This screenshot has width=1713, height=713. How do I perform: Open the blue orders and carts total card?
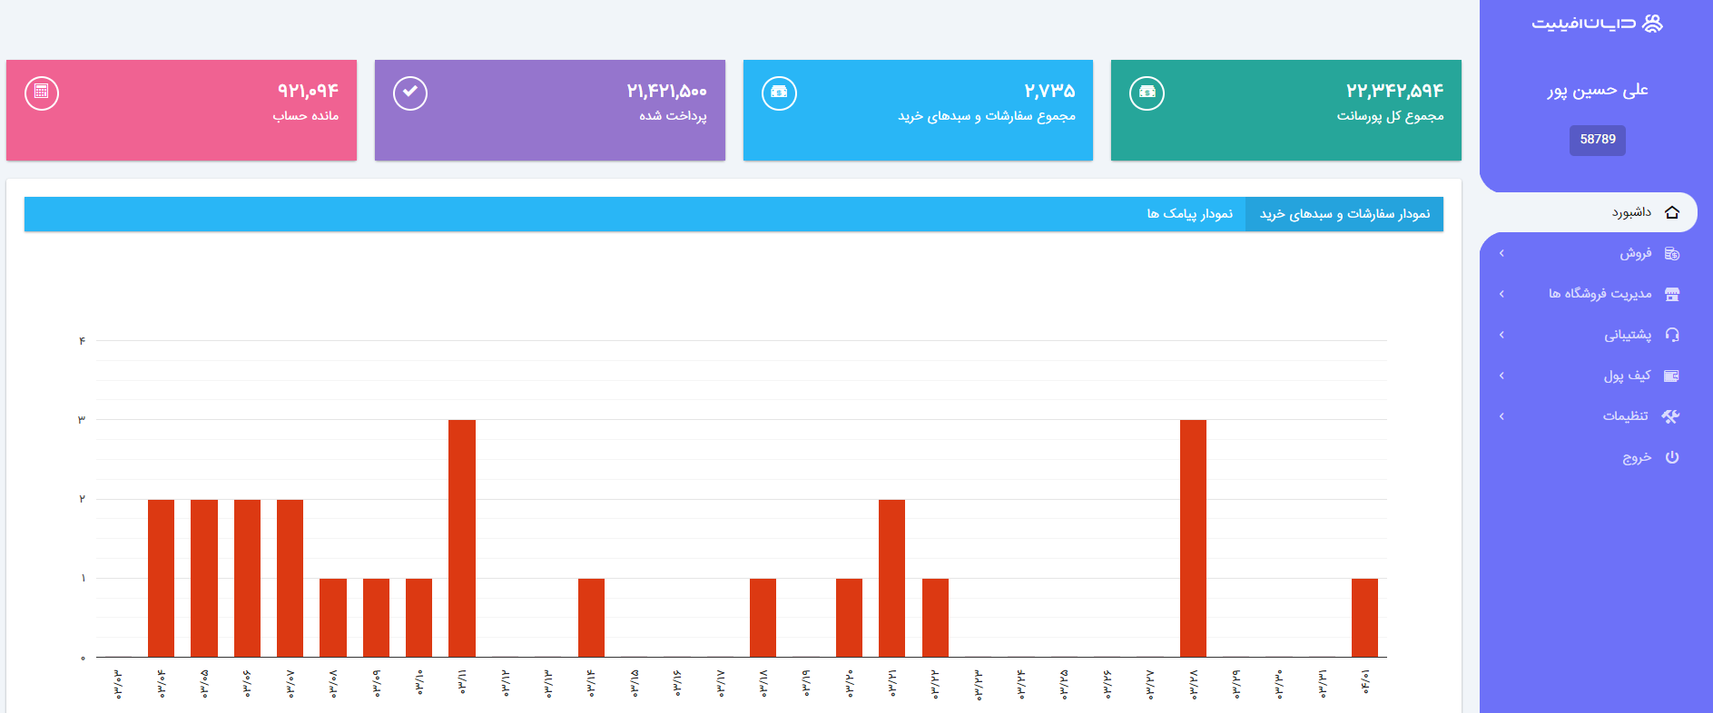918,111
